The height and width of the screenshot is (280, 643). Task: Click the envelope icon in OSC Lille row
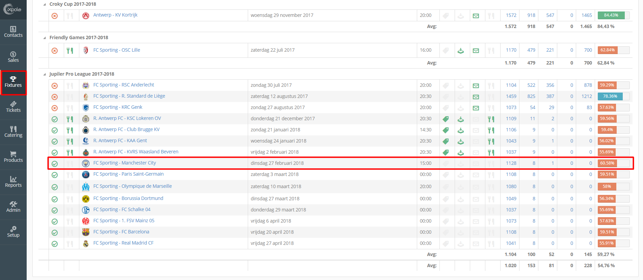point(476,51)
